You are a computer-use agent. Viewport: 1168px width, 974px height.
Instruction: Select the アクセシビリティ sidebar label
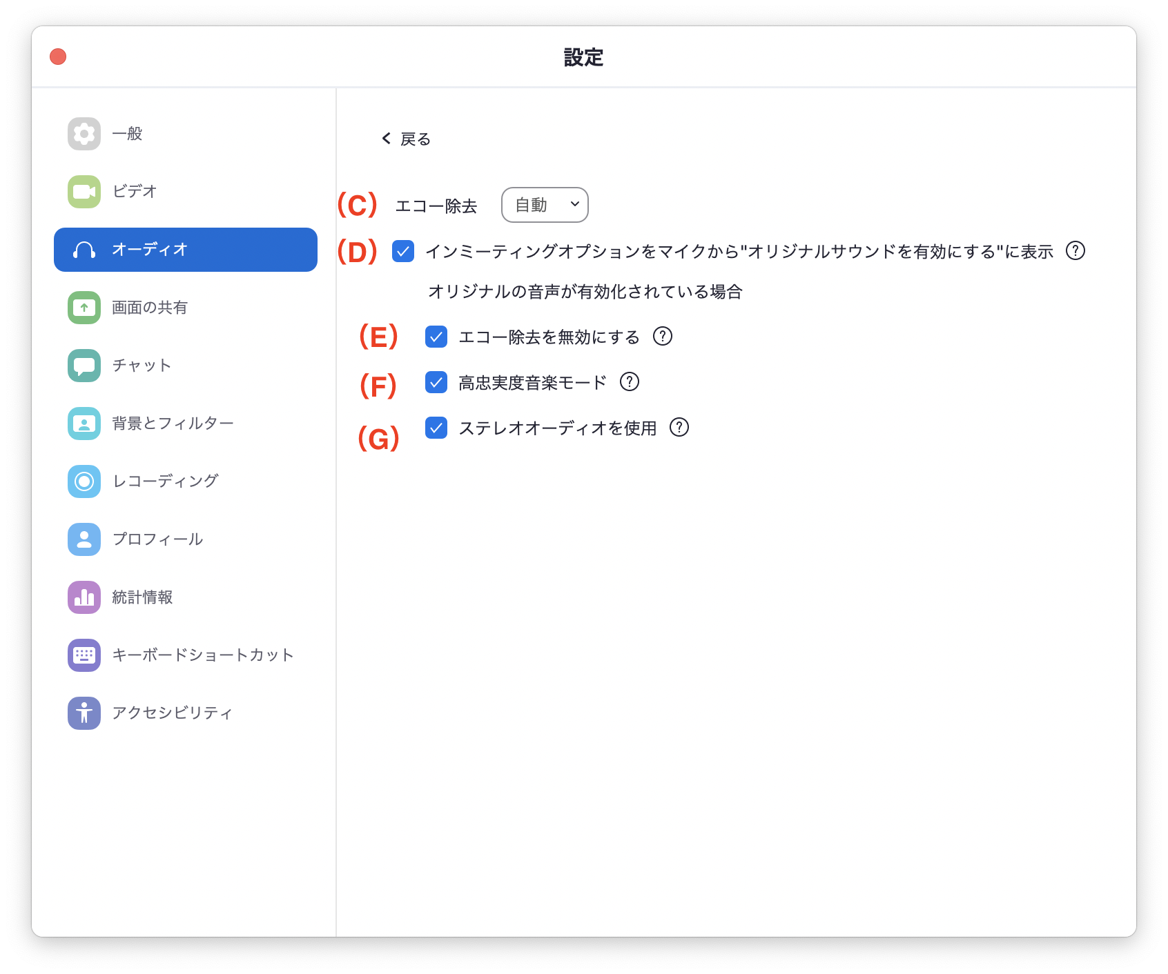click(x=173, y=713)
